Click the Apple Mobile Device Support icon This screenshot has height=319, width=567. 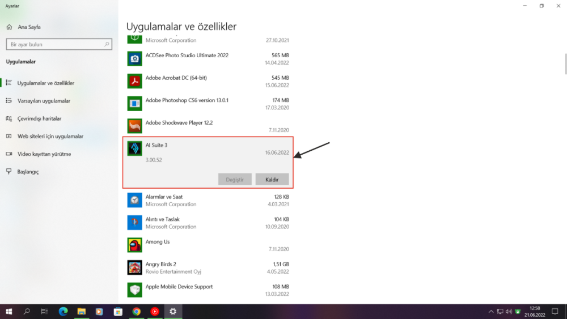[134, 290]
